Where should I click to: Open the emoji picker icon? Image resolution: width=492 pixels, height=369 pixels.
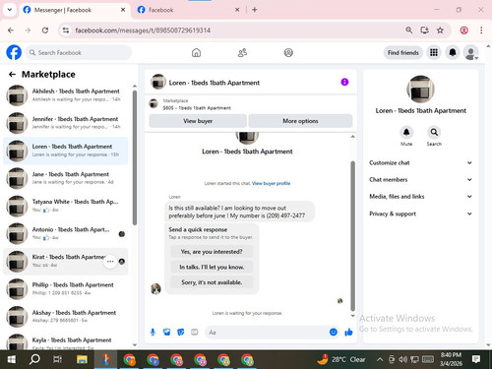334,333
